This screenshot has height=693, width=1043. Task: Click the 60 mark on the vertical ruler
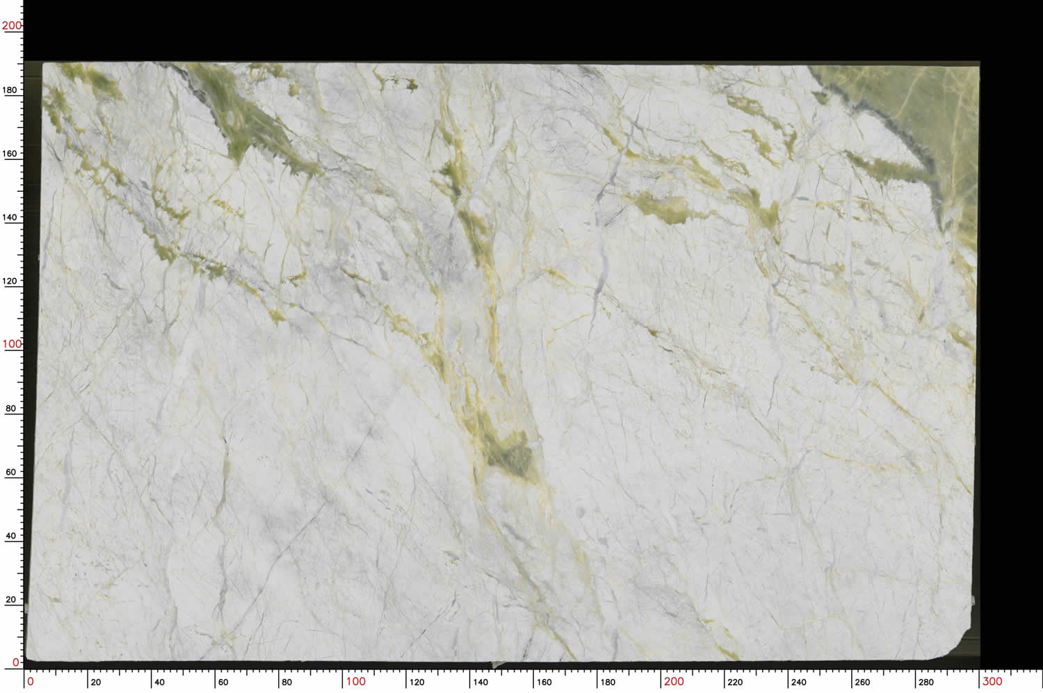pyautogui.click(x=10, y=472)
